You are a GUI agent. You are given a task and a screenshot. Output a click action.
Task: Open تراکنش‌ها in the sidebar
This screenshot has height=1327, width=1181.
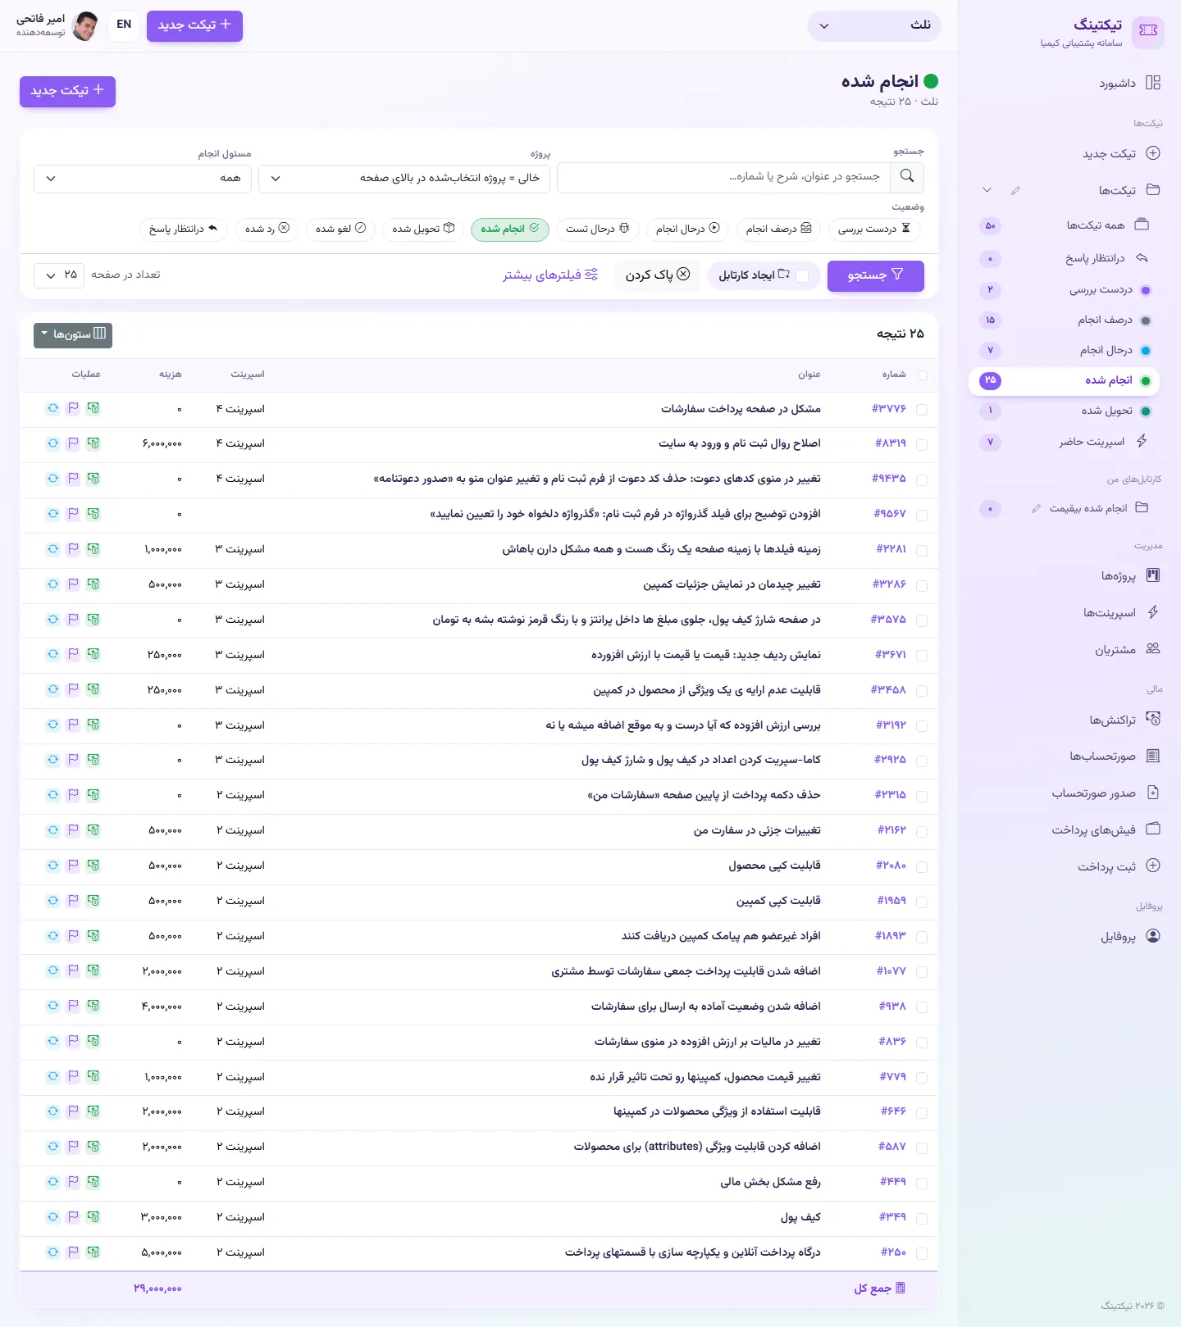pos(1124,720)
